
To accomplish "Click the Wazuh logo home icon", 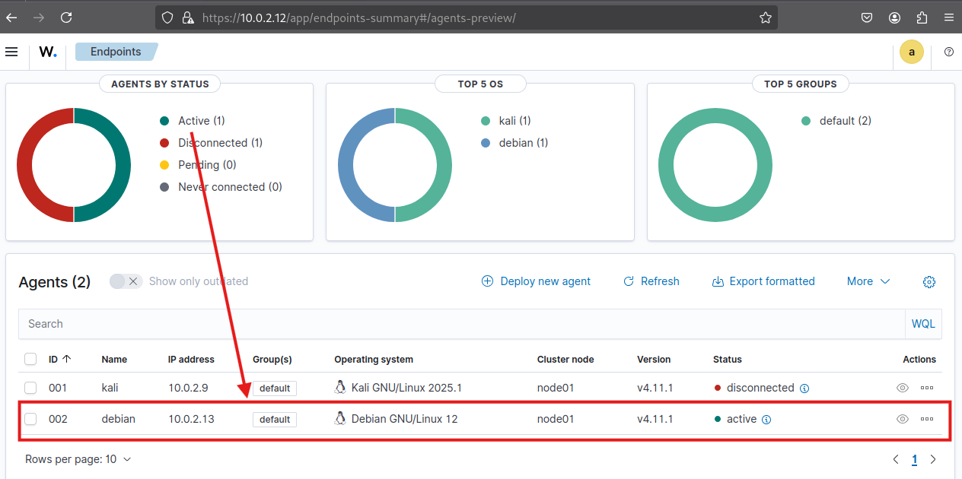I will pyautogui.click(x=48, y=52).
